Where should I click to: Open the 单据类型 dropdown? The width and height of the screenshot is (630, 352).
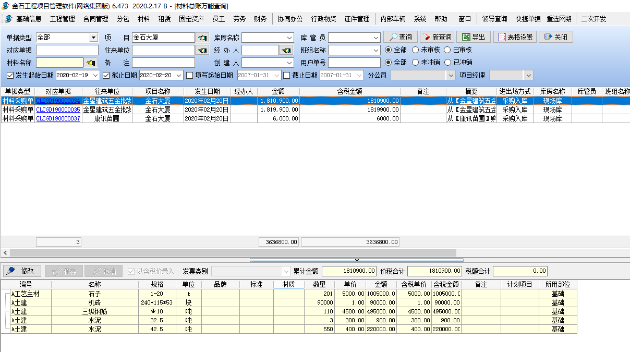93,38
